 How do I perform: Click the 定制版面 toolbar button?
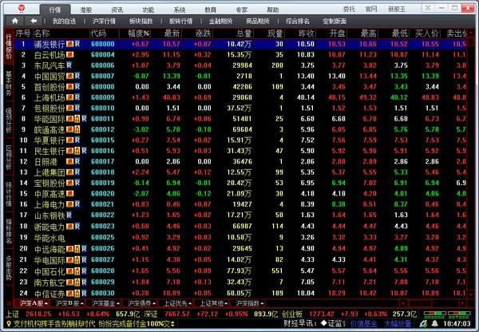pos(335,21)
